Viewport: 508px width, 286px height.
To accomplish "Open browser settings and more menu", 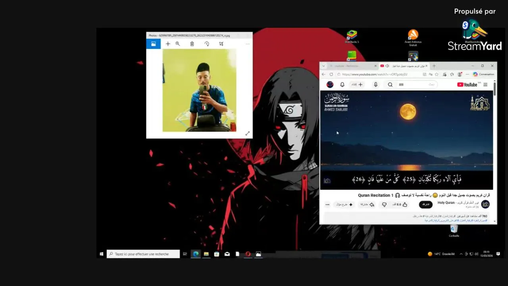I will (x=467, y=74).
